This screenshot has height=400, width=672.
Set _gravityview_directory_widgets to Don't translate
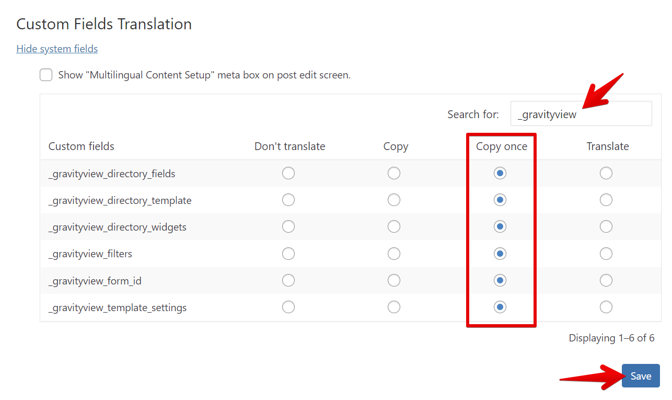click(288, 226)
